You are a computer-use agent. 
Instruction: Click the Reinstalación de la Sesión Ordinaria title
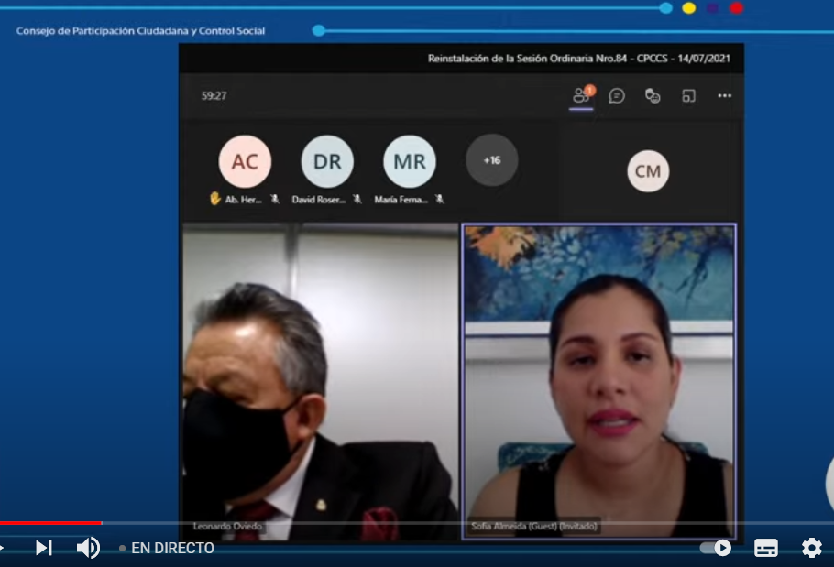[x=578, y=59]
